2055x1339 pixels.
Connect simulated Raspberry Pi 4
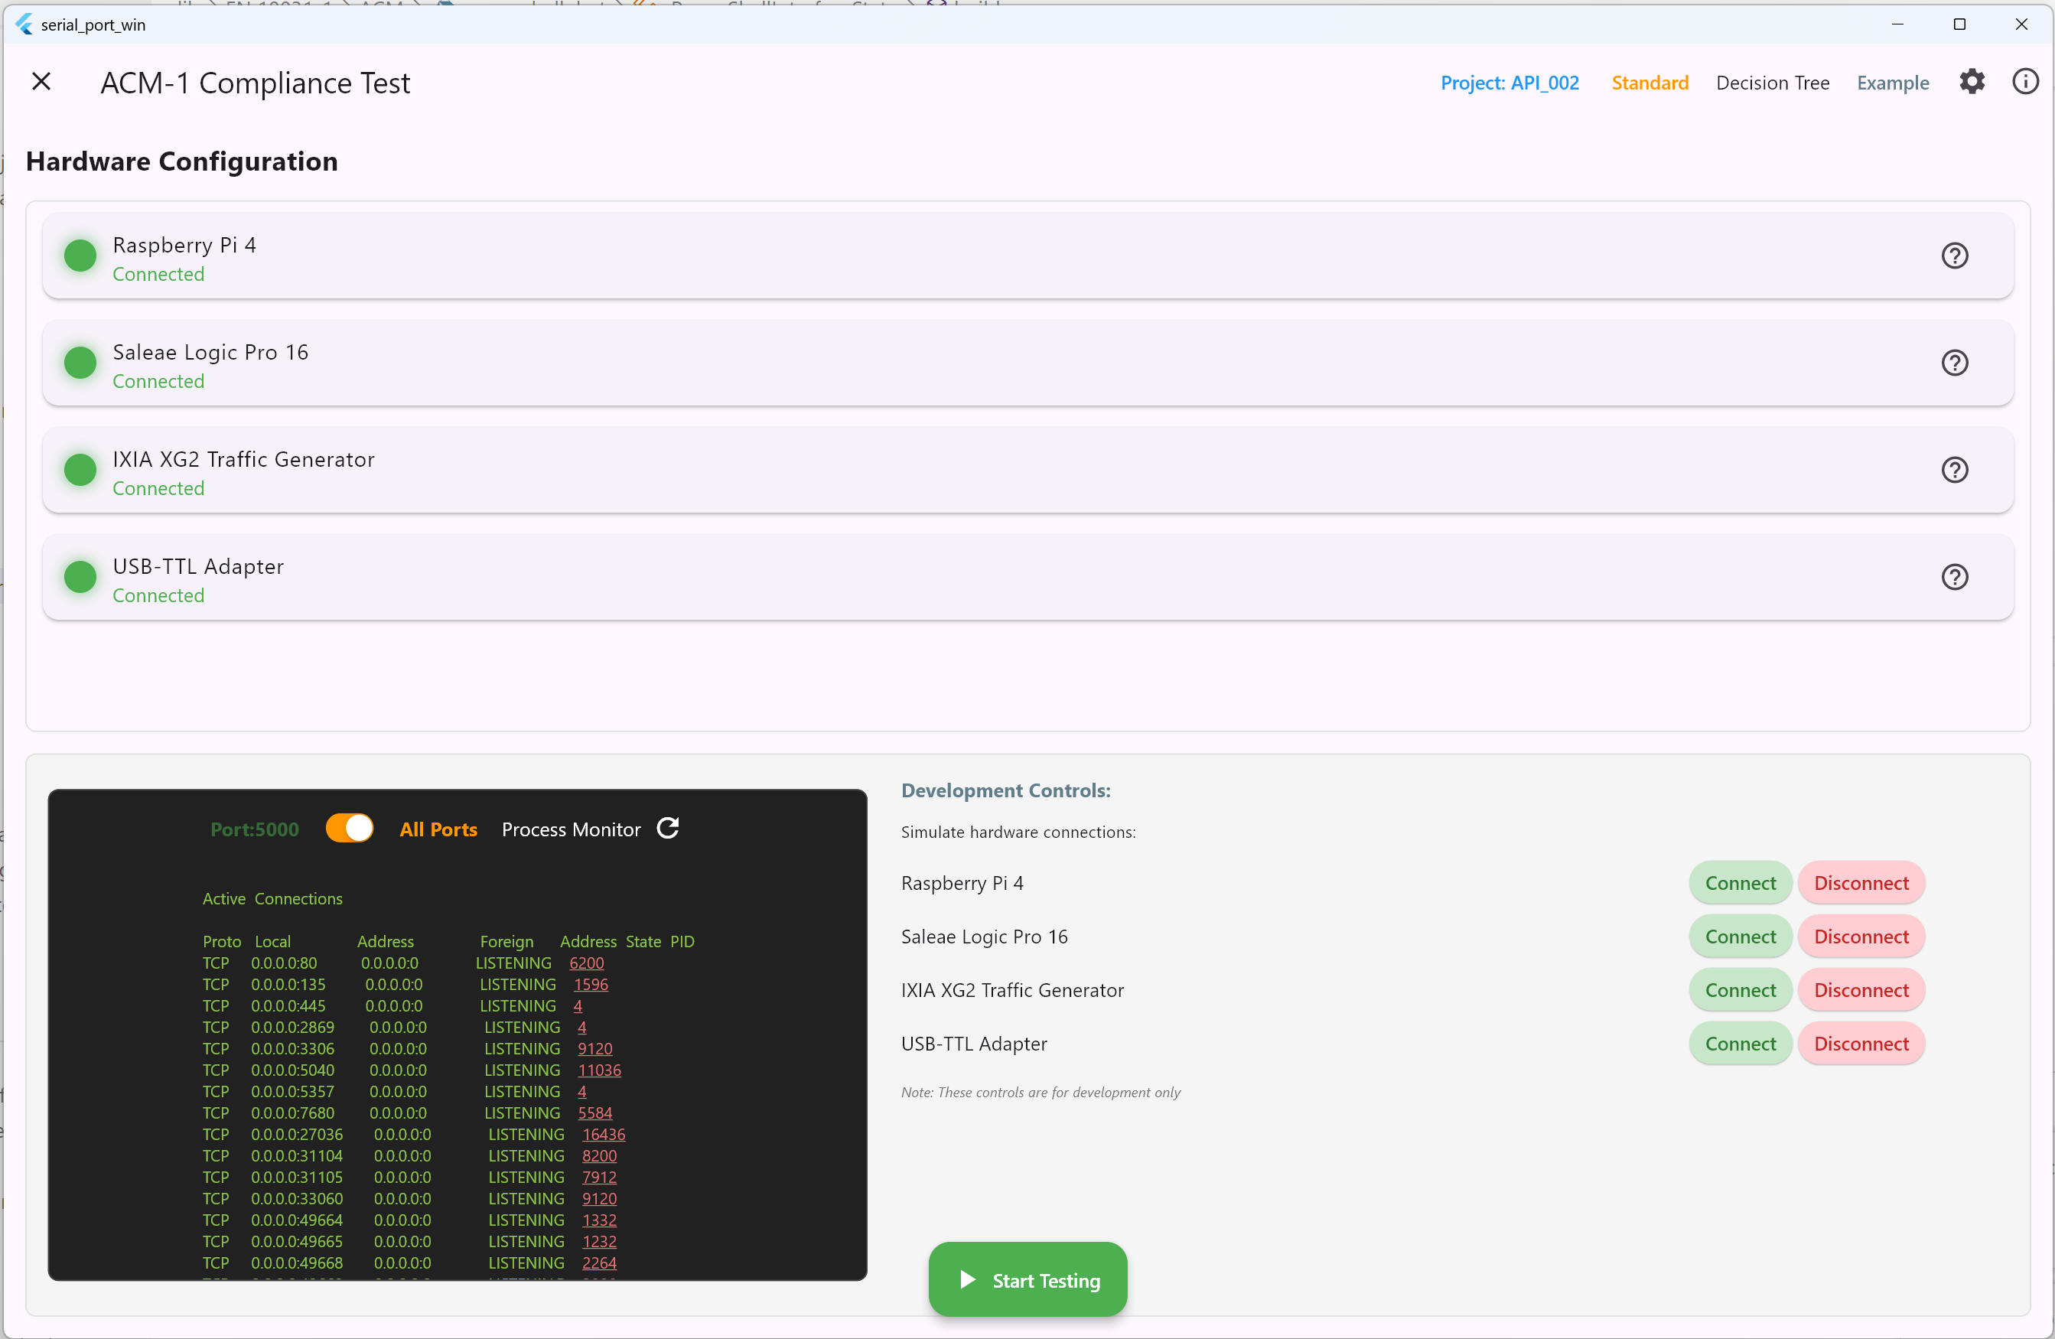pos(1740,883)
